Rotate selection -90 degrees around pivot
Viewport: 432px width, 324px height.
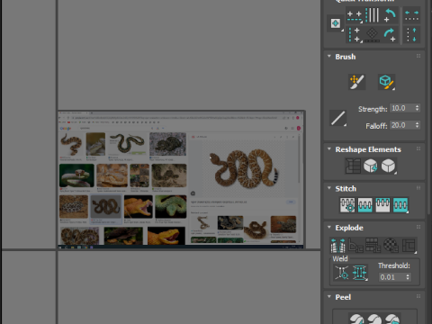point(390,15)
